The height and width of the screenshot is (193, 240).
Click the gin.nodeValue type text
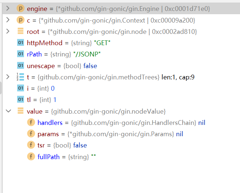108,111
